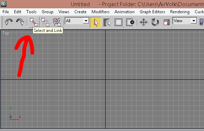
Task: Open the Create menu
Action: click(x=80, y=12)
